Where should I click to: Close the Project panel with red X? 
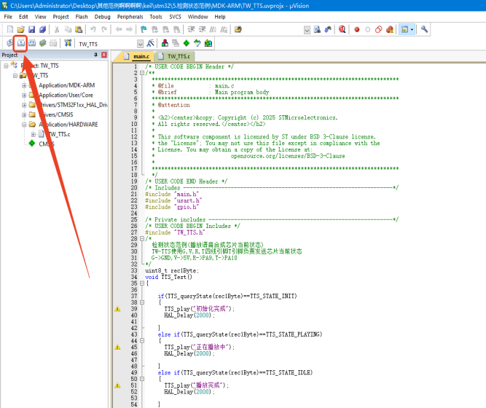[x=104, y=55]
